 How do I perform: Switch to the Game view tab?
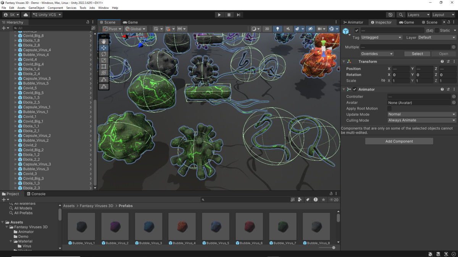[x=129, y=22]
